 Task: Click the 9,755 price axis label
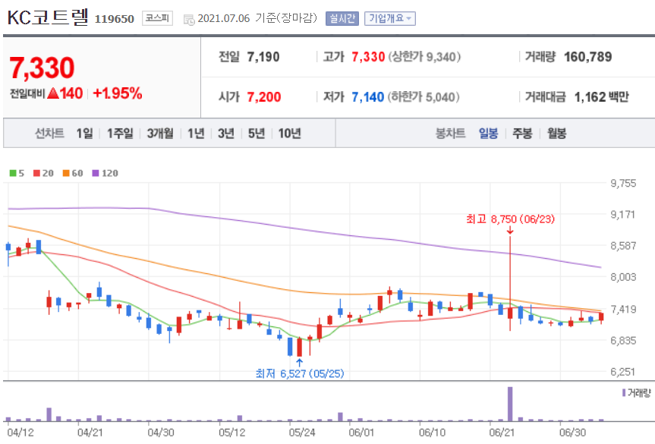click(623, 183)
